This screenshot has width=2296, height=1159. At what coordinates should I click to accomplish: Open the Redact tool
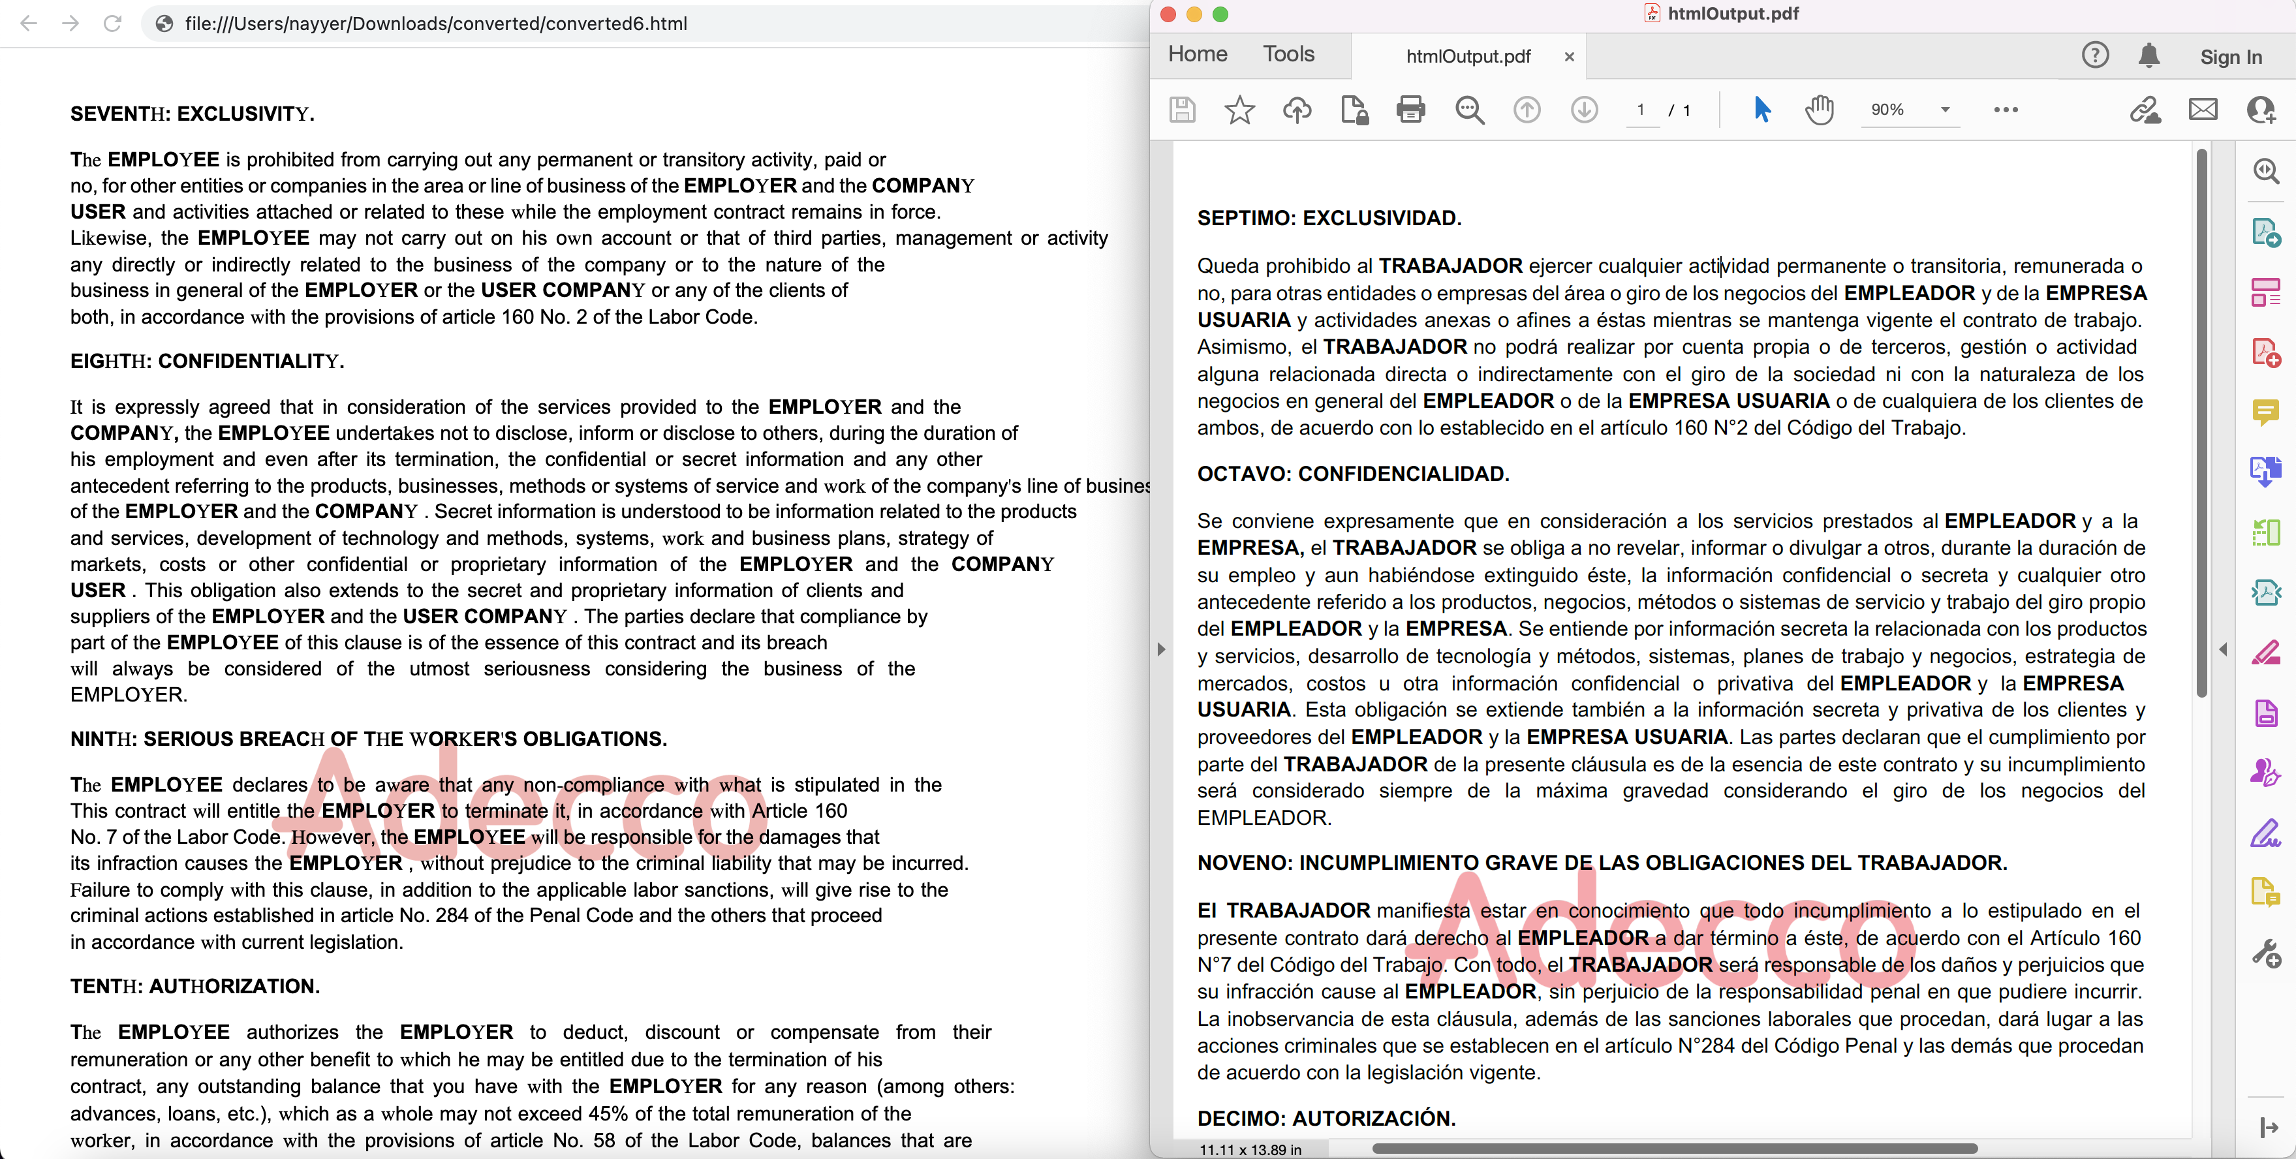click(x=2266, y=653)
